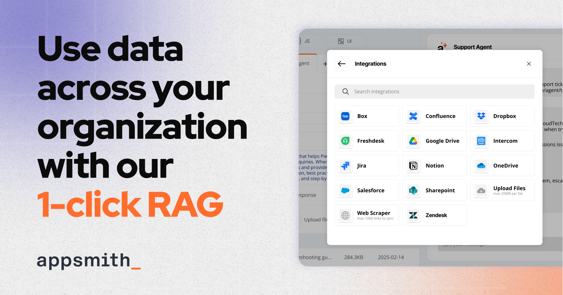Image resolution: width=563 pixels, height=295 pixels.
Task: Select the Zendesk integration label
Action: pyautogui.click(x=436, y=215)
